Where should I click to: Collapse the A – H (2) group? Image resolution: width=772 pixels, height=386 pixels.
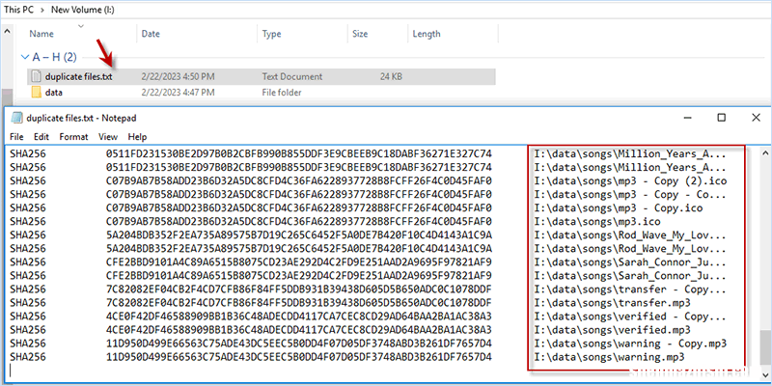(26, 58)
